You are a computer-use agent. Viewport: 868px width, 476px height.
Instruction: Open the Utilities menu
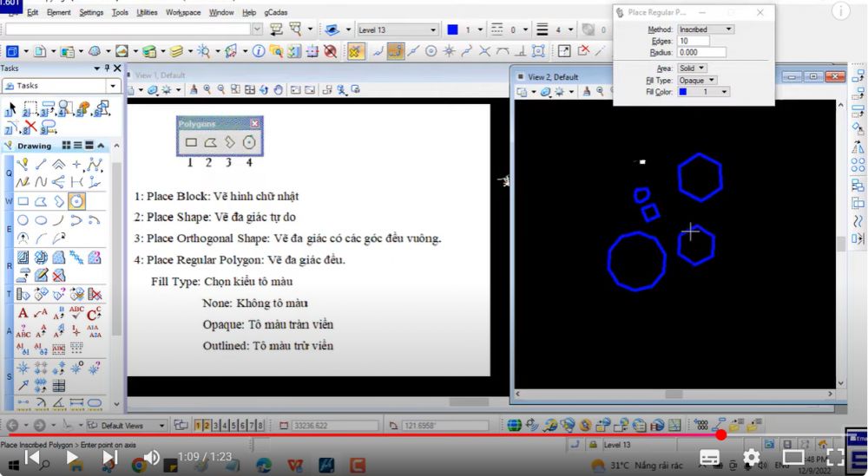pos(147,12)
